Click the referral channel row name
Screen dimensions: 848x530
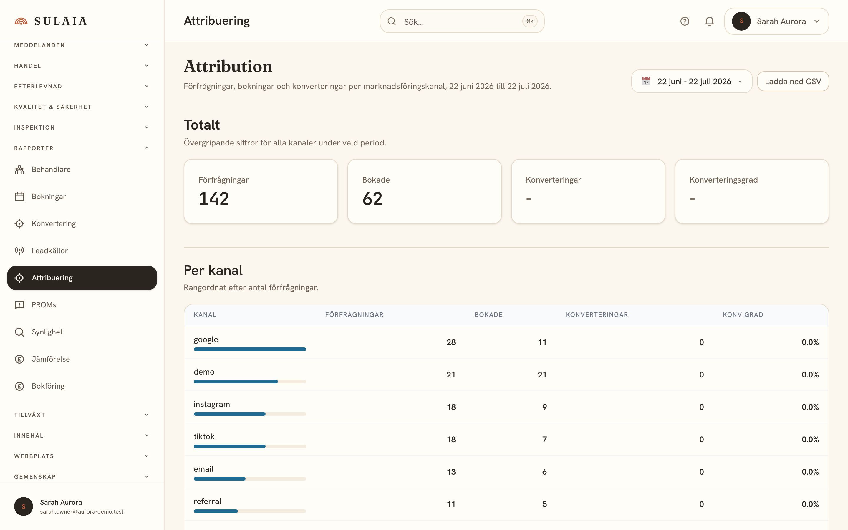point(208,502)
